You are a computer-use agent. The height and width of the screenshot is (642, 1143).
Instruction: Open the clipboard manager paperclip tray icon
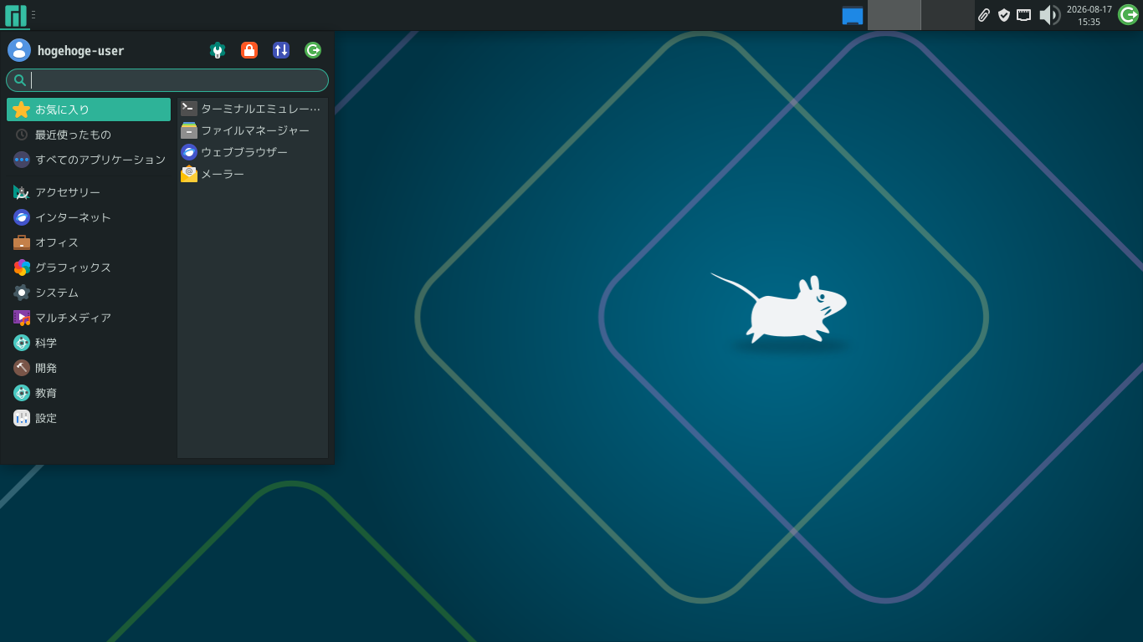click(x=984, y=15)
